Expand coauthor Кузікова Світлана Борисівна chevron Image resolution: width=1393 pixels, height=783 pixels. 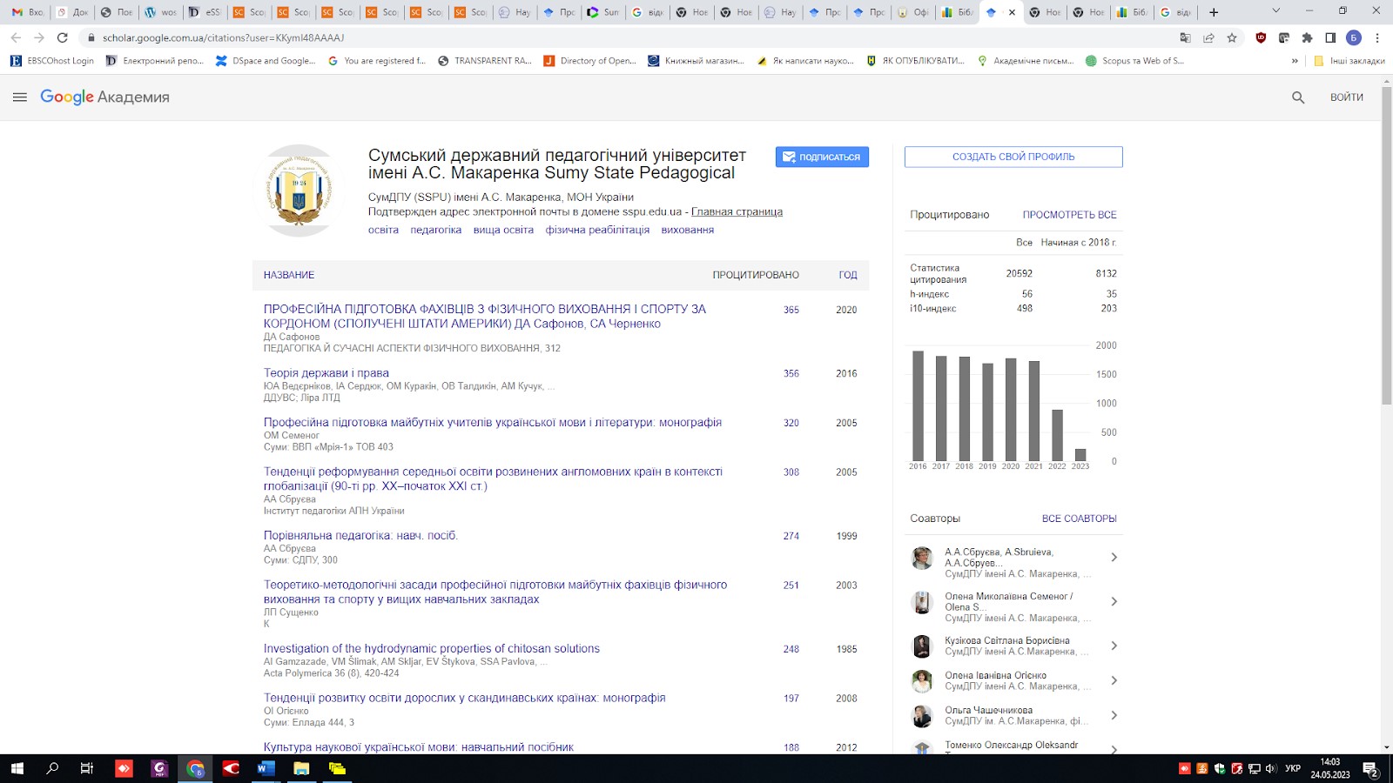(x=1114, y=646)
